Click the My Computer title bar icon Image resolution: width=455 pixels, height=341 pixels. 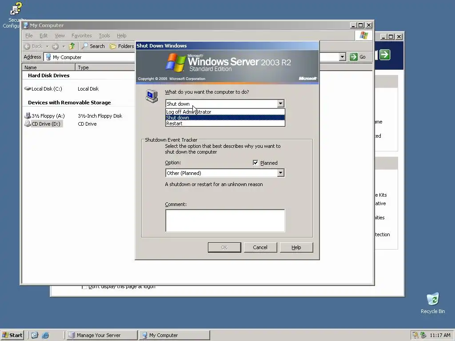point(26,25)
